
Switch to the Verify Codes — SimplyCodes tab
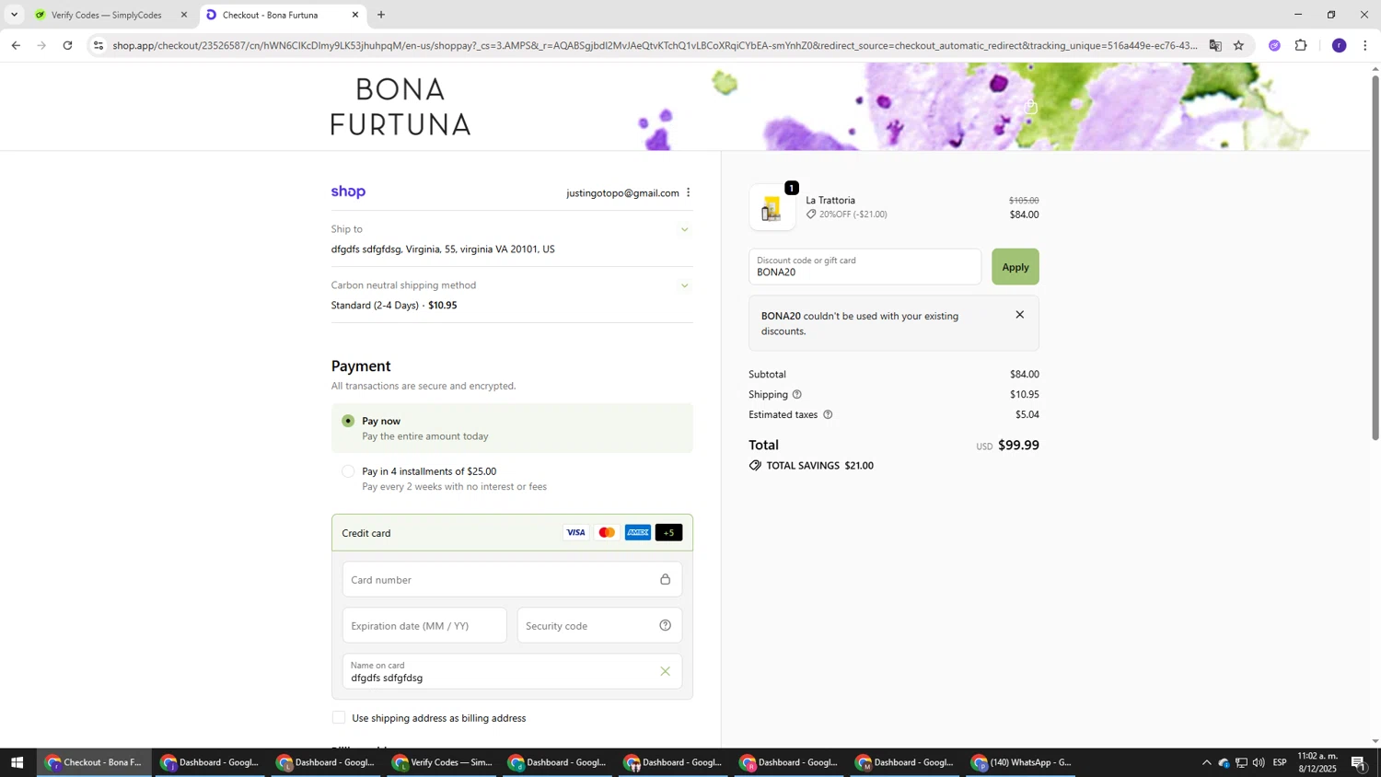[x=109, y=15]
